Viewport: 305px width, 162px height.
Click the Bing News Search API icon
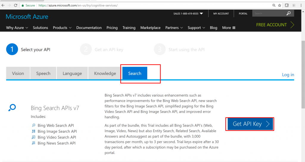click(34, 143)
